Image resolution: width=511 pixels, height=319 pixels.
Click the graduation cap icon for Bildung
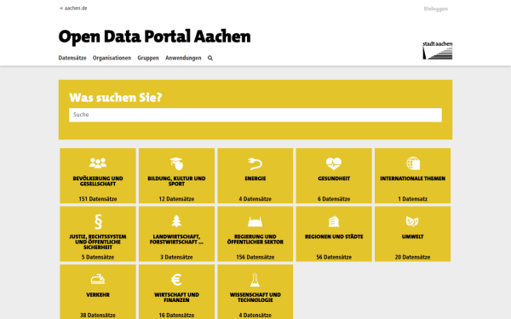point(176,163)
